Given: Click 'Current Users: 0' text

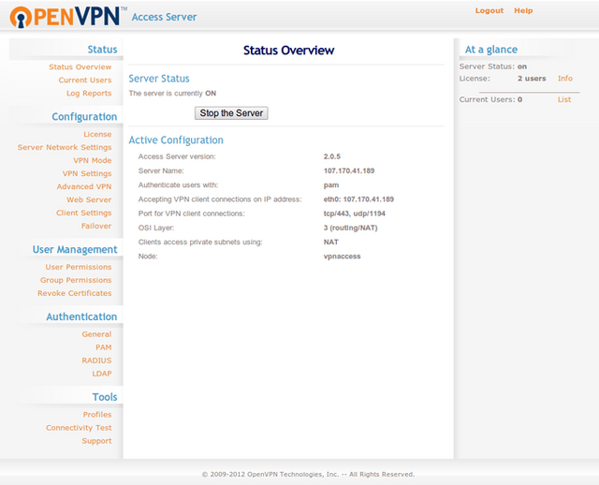Looking at the screenshot, I should coord(490,100).
